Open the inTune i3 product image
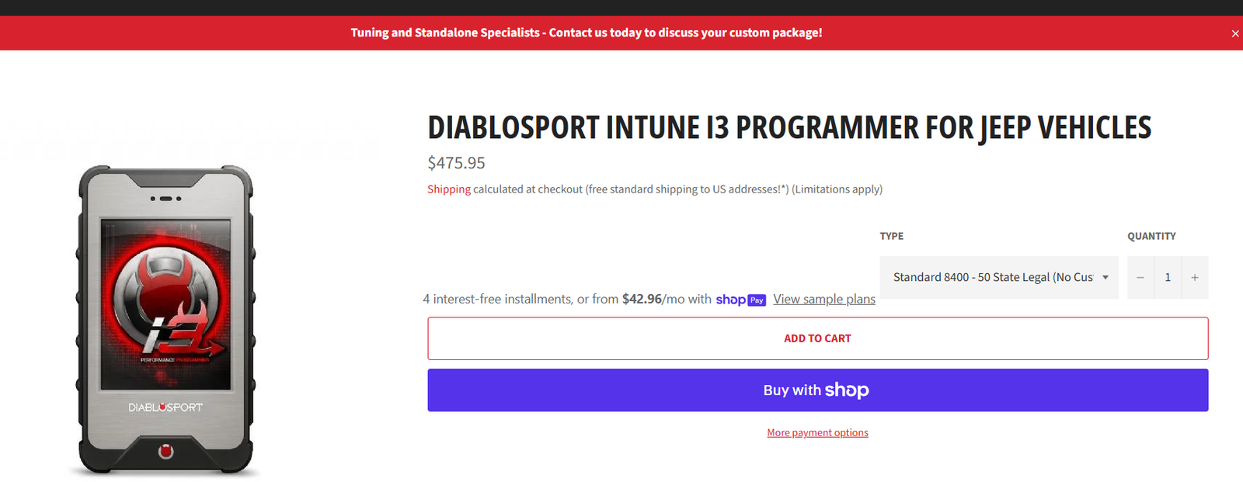1243x482 pixels. click(165, 319)
